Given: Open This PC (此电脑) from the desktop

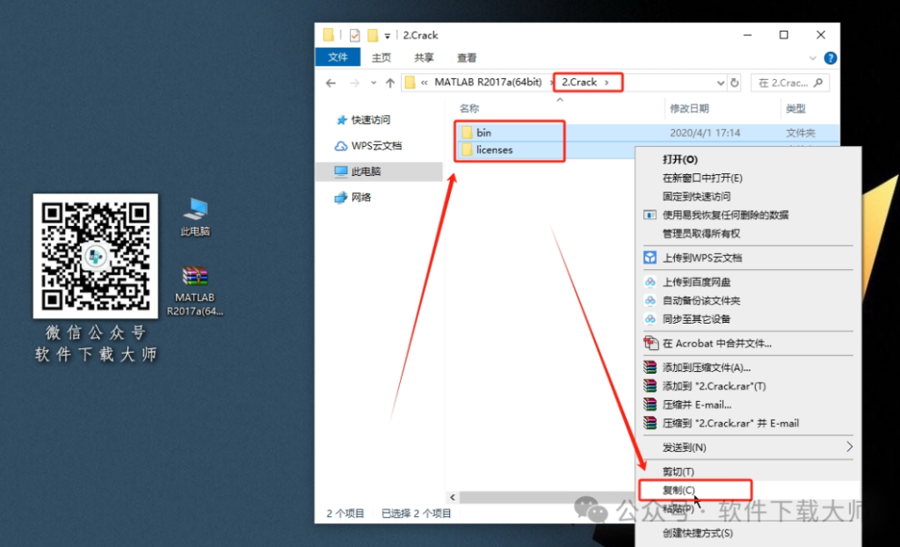Looking at the screenshot, I should coord(194,211).
